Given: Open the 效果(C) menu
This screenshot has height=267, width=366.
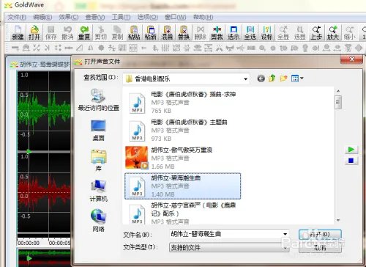Looking at the screenshot, I should tap(69, 17).
